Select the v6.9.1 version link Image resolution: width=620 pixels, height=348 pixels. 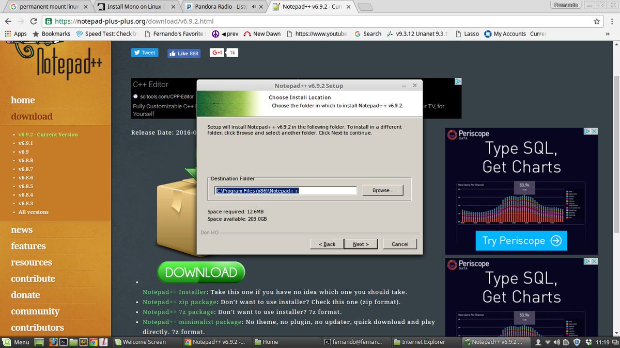[x=26, y=143]
